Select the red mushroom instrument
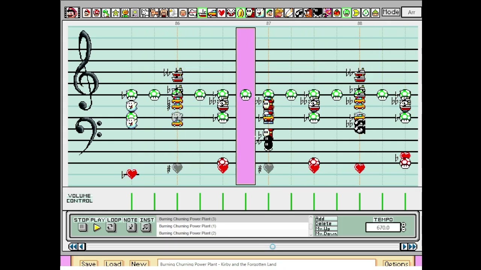The height and width of the screenshot is (270, 481). click(97, 13)
